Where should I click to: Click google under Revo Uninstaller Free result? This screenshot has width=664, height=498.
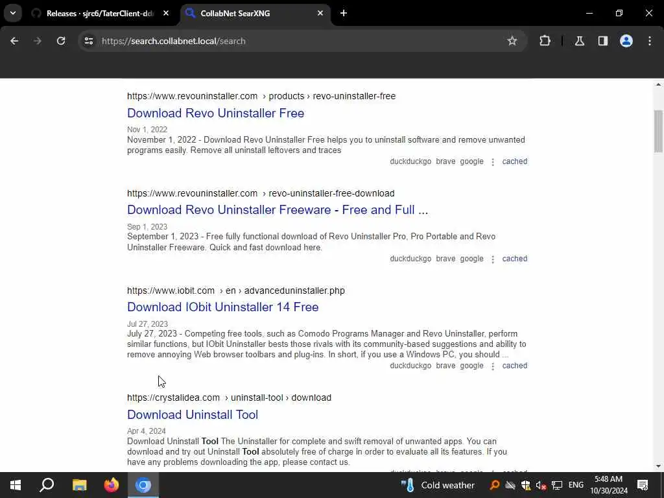tap(471, 161)
